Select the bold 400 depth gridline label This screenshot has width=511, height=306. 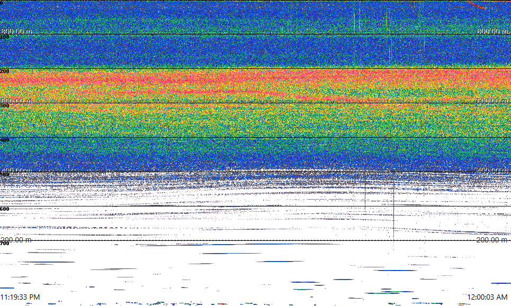[x=5, y=140]
